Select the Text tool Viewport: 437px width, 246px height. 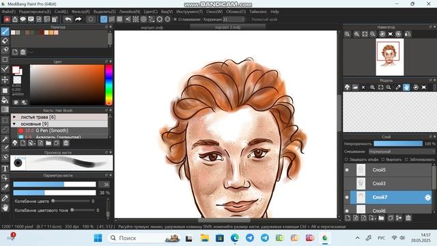[x=5, y=169]
